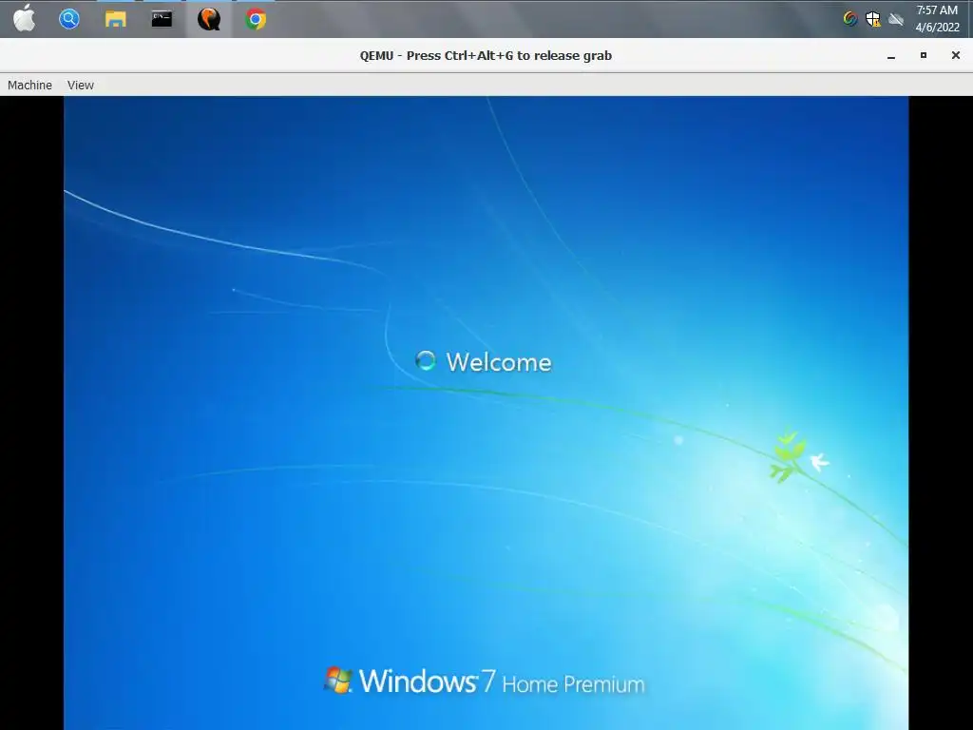Open the View menu in QEMU
Viewport: 973px width, 730px height.
(x=81, y=85)
